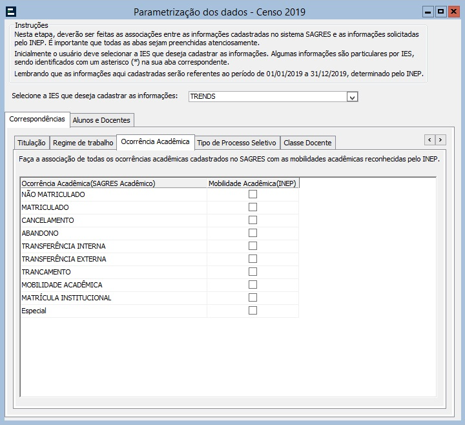Image resolution: width=465 pixels, height=425 pixels.
Task: Open the Classe Docente tab
Action: click(x=307, y=143)
